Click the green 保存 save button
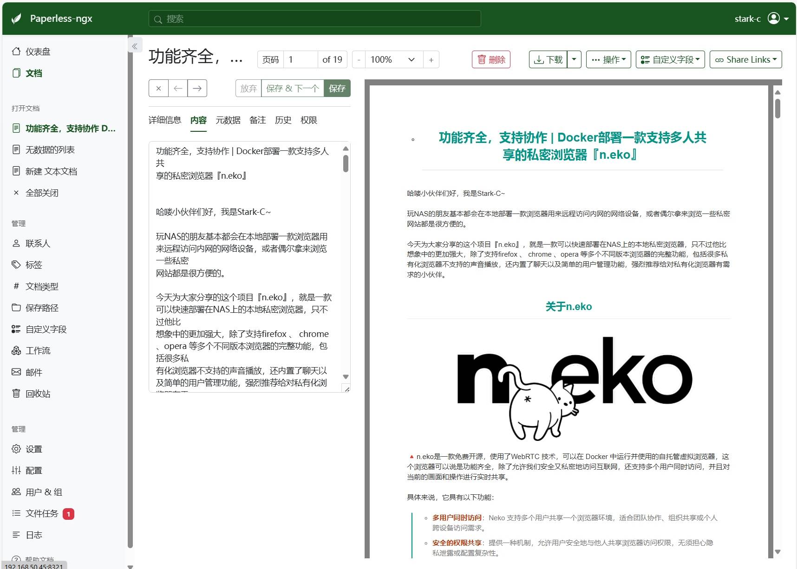Viewport: 797px width, 569px height. pyautogui.click(x=337, y=88)
